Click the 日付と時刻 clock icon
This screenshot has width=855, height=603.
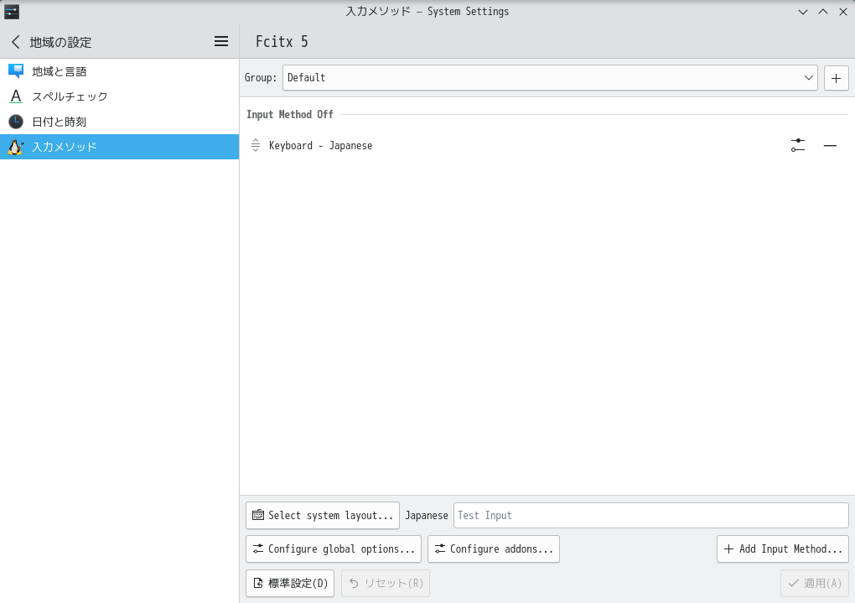(x=16, y=122)
